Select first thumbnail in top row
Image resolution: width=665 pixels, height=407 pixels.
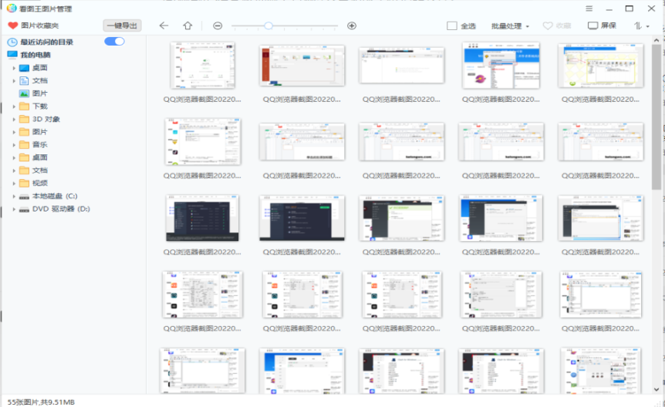(x=202, y=65)
